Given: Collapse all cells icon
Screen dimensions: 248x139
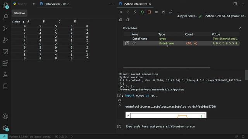Looking at the screenshot, I should tap(128, 20).
